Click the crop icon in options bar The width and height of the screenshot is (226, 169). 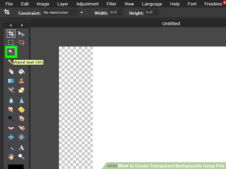7,12
